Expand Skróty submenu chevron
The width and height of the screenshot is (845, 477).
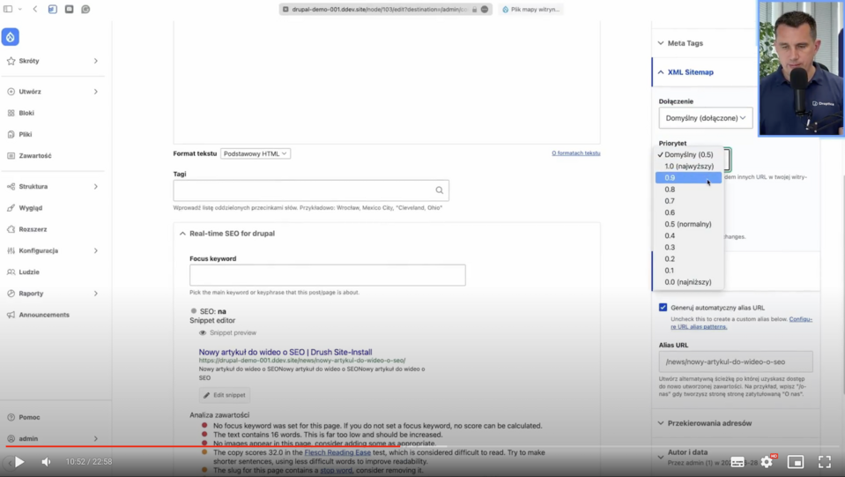pos(96,61)
